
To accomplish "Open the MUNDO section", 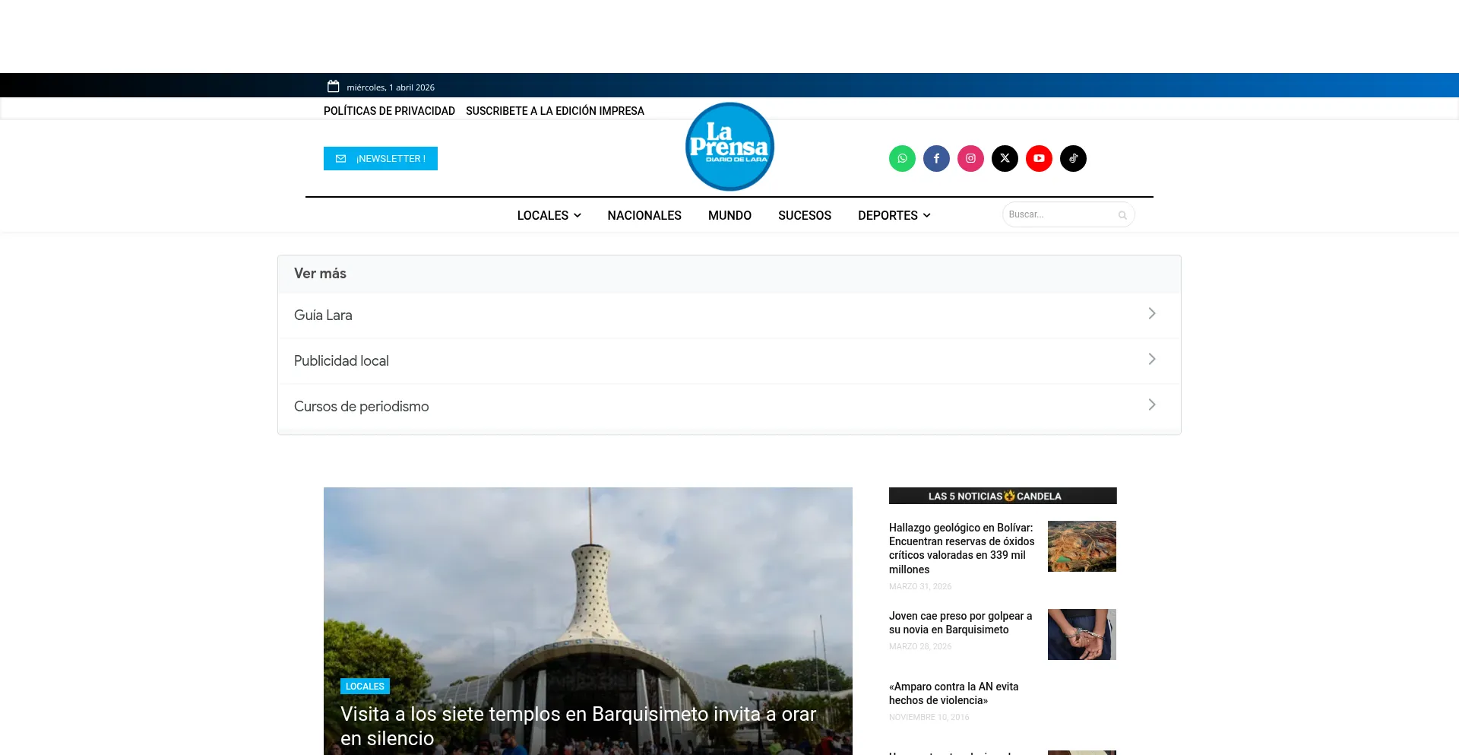I will point(729,215).
